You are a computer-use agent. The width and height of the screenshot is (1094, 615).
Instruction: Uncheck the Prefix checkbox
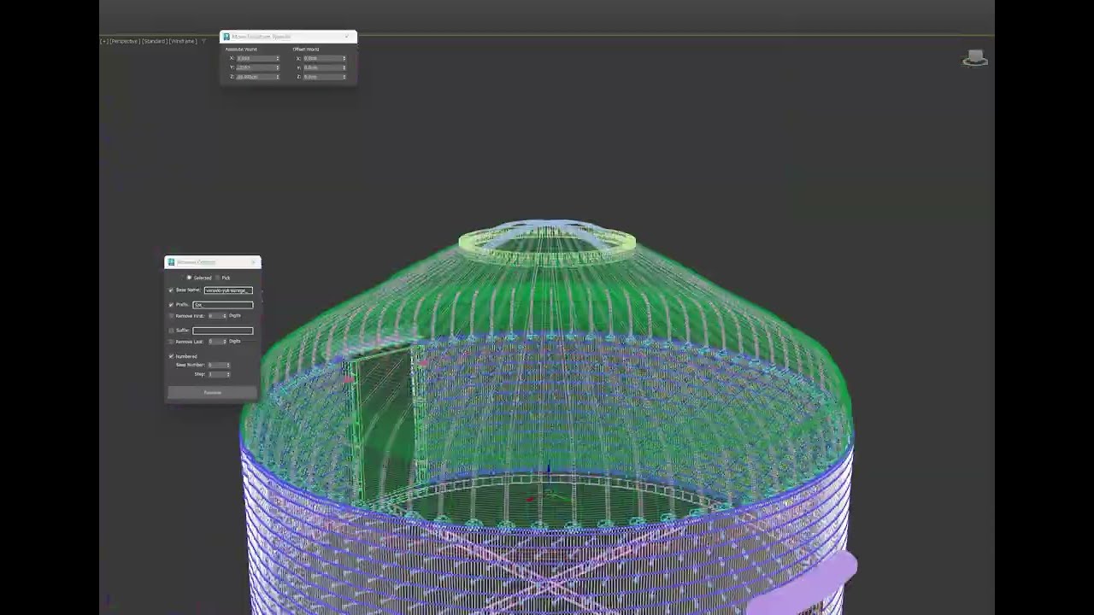171,305
